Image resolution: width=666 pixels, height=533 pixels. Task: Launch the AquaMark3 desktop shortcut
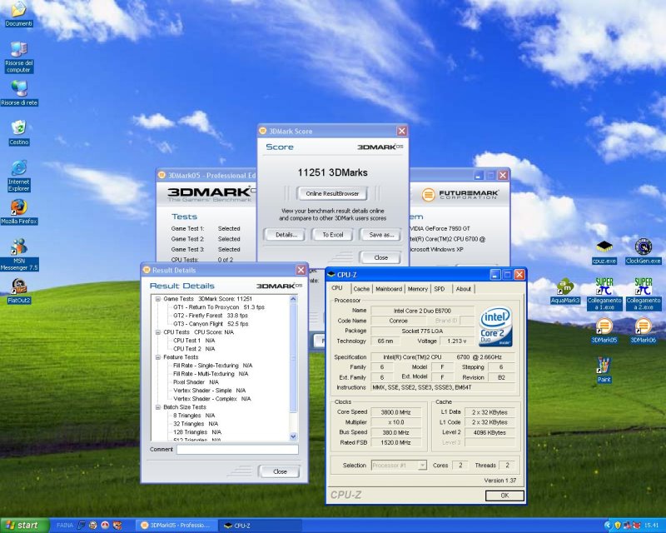coord(565,291)
